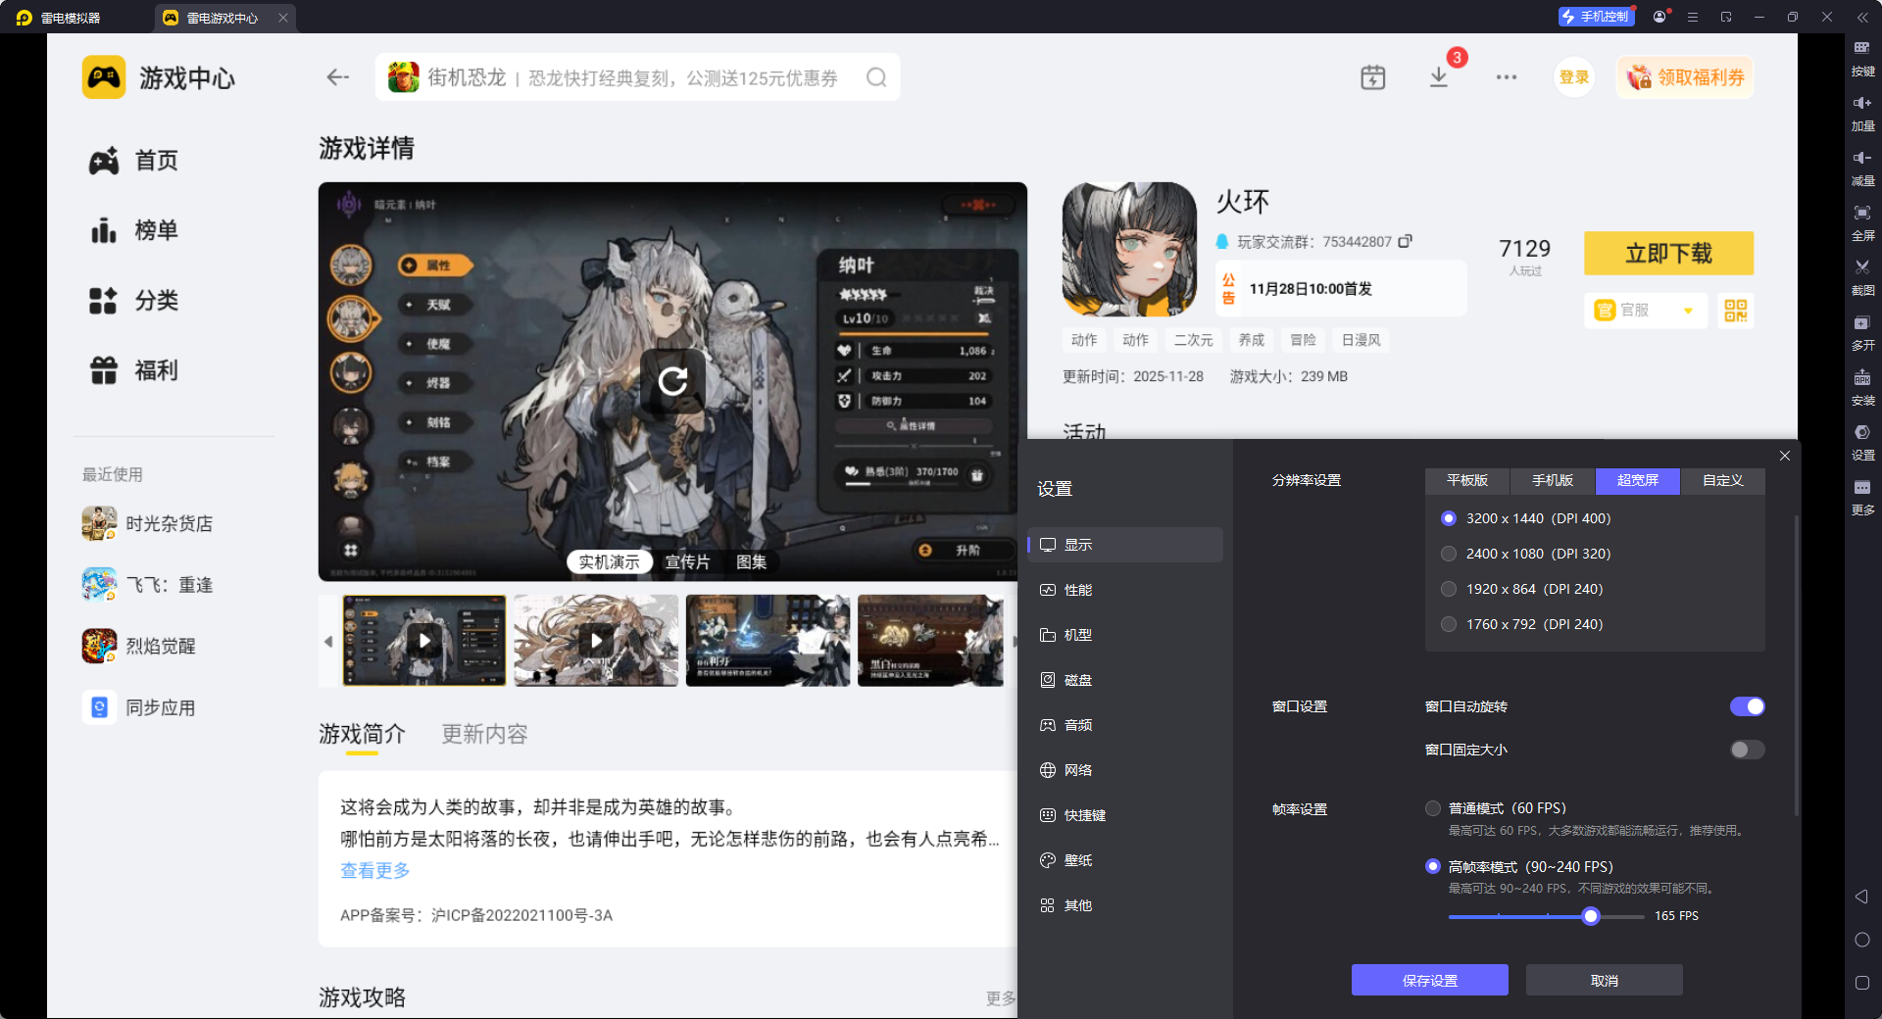Click the 查看更多 link in game intro

[374, 870]
